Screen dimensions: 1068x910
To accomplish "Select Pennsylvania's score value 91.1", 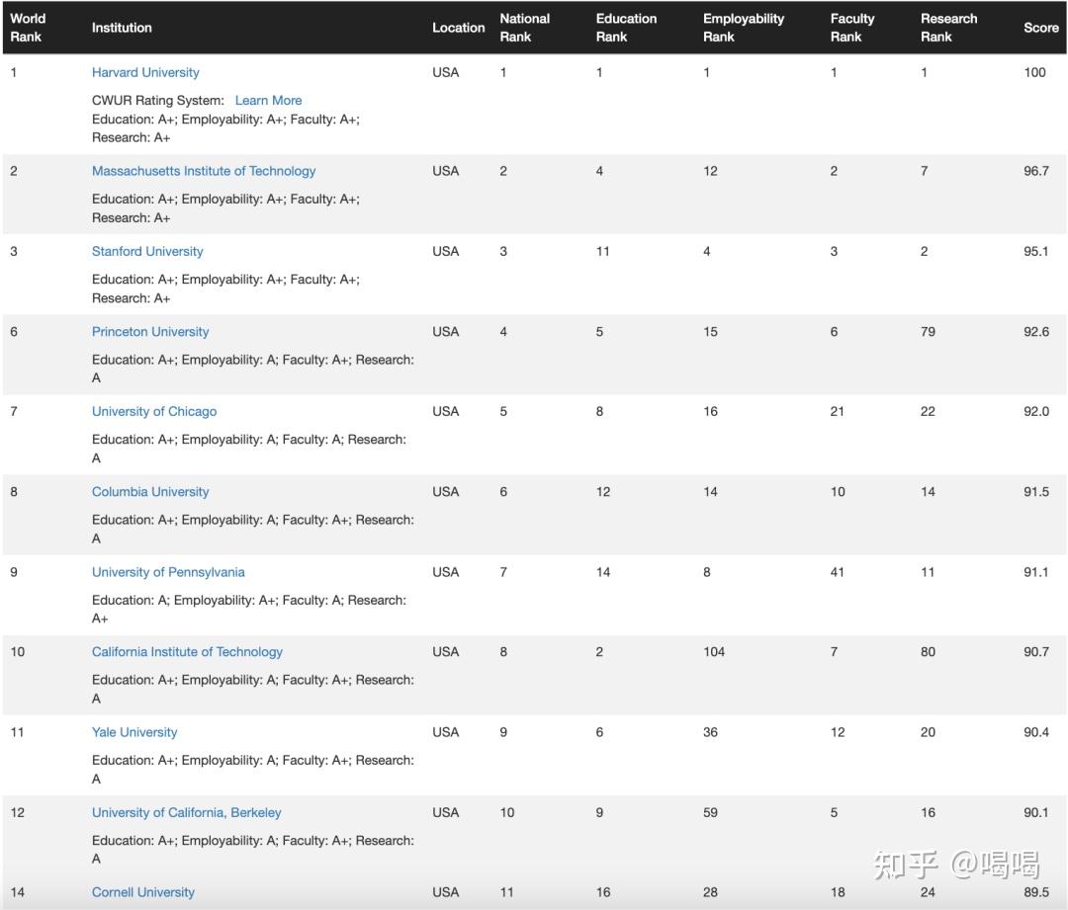I will (1036, 572).
